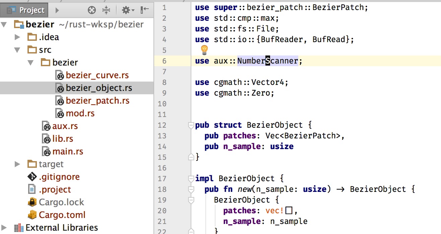Screen dimensions: 441x234
Task: Select main.rs file
Action: click(x=68, y=151)
